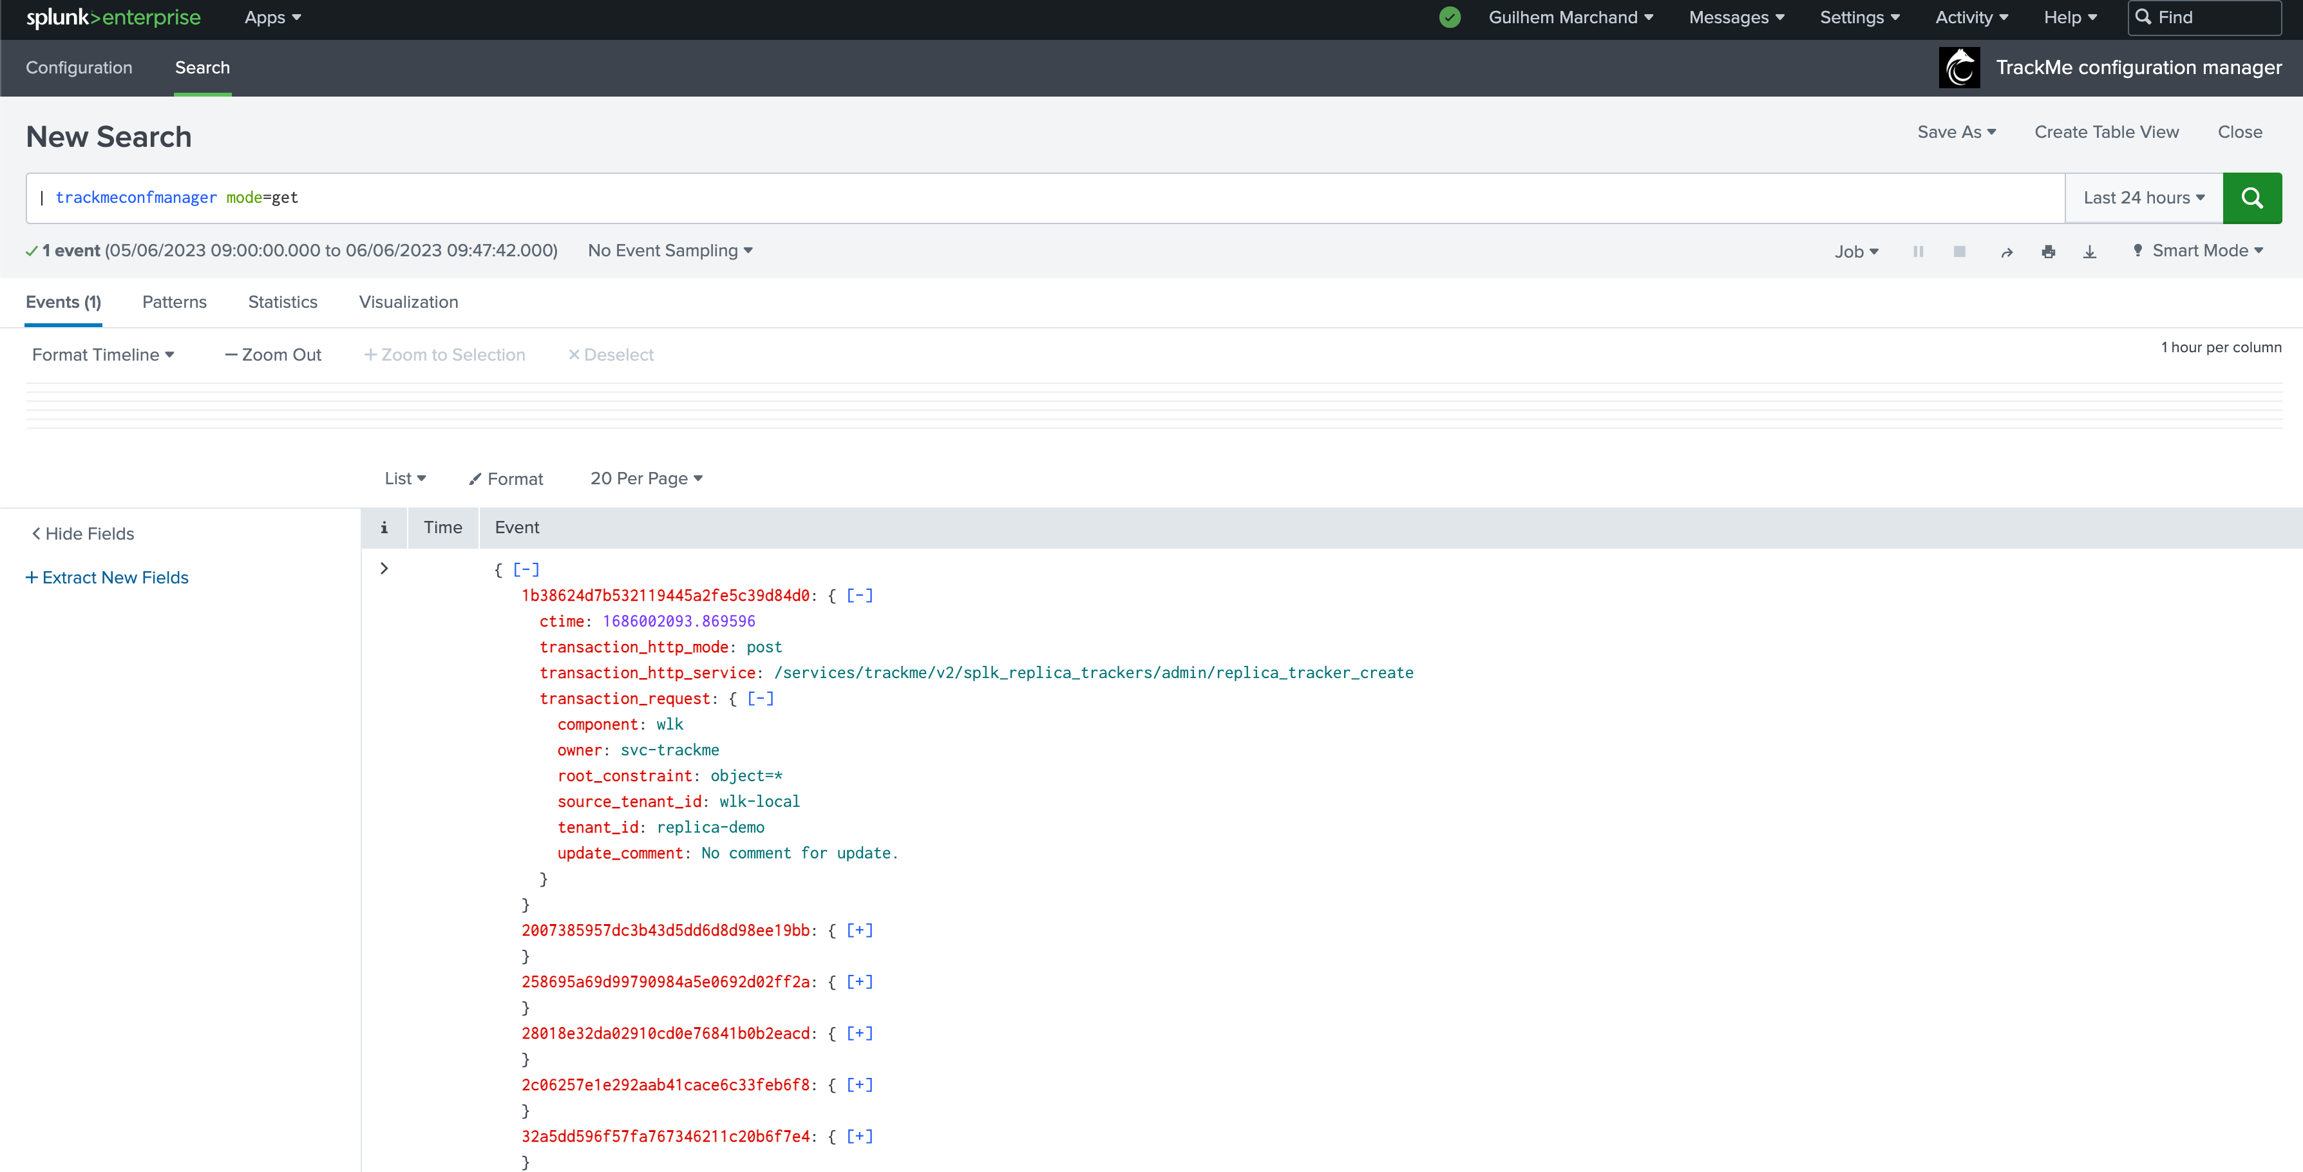
Task: Open the Smart Mode dropdown
Action: point(2199,251)
